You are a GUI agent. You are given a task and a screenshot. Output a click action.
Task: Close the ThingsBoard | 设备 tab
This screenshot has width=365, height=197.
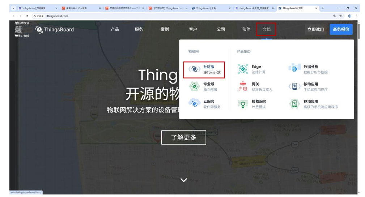pos(229,8)
